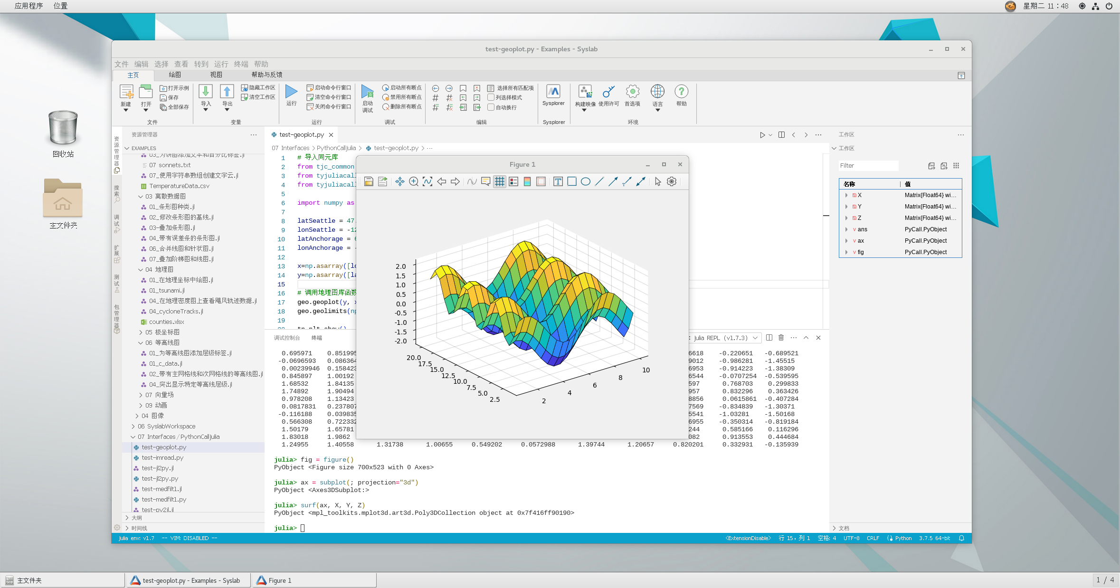The height and width of the screenshot is (588, 1120).
Task: Click the zoom-in magnifier in Figure toolbar
Action: (x=413, y=181)
